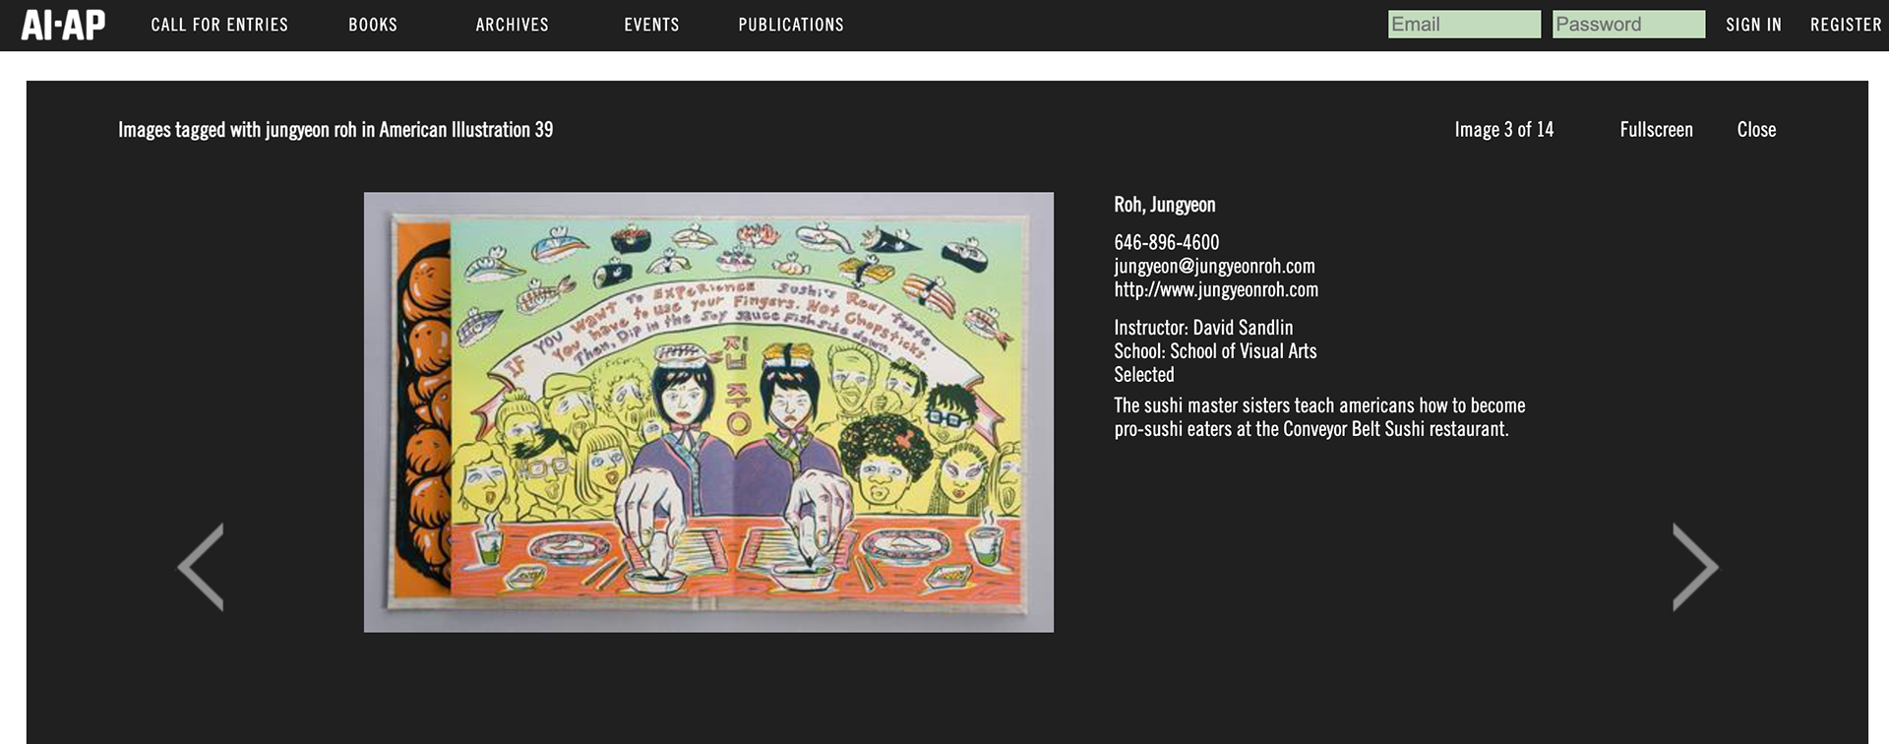This screenshot has height=744, width=1889.
Task: Close the image viewer
Action: tap(1756, 129)
